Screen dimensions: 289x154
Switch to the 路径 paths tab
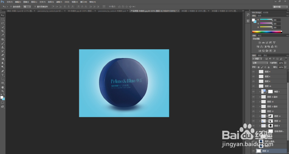click(x=265, y=55)
